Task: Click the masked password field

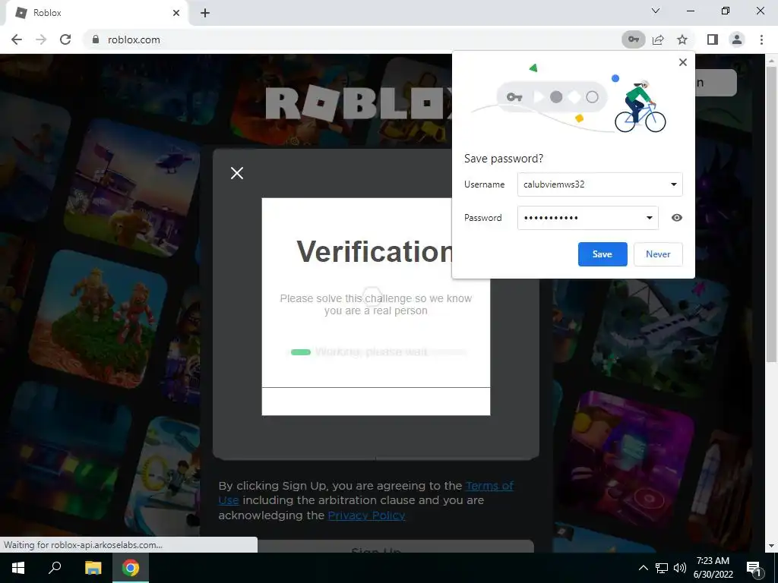Action: [x=587, y=218]
